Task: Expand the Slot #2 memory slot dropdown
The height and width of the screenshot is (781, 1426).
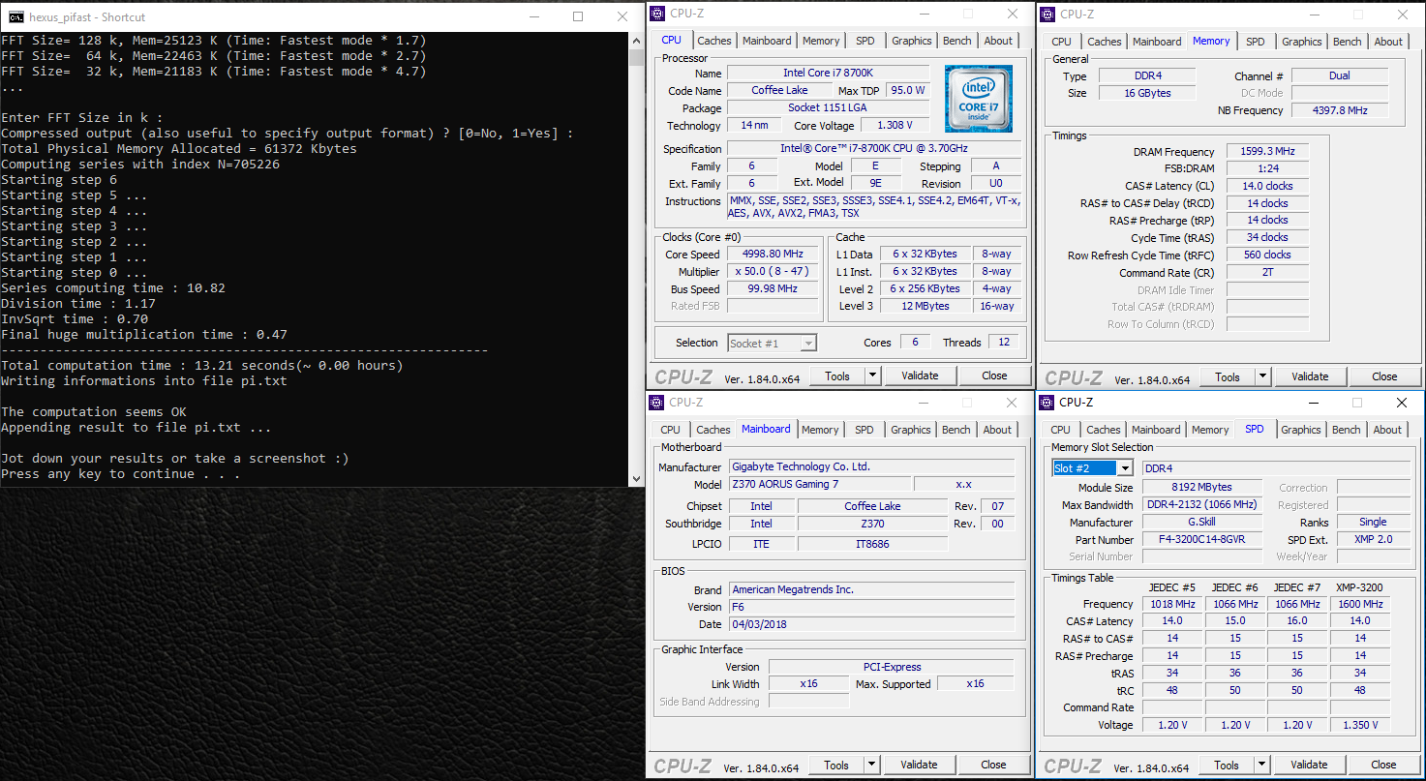Action: pos(1124,468)
